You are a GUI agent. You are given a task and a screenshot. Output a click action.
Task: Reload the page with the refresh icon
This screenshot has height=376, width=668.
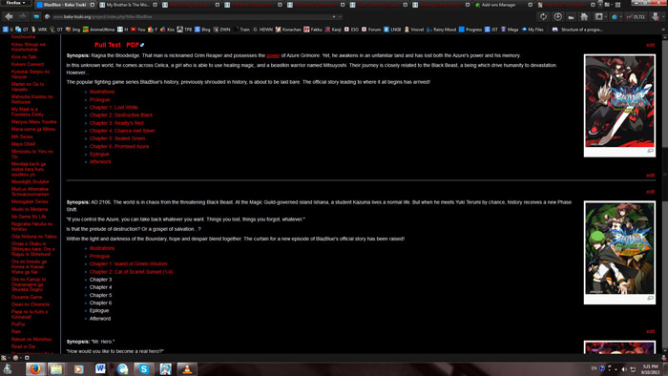[x=543, y=16]
